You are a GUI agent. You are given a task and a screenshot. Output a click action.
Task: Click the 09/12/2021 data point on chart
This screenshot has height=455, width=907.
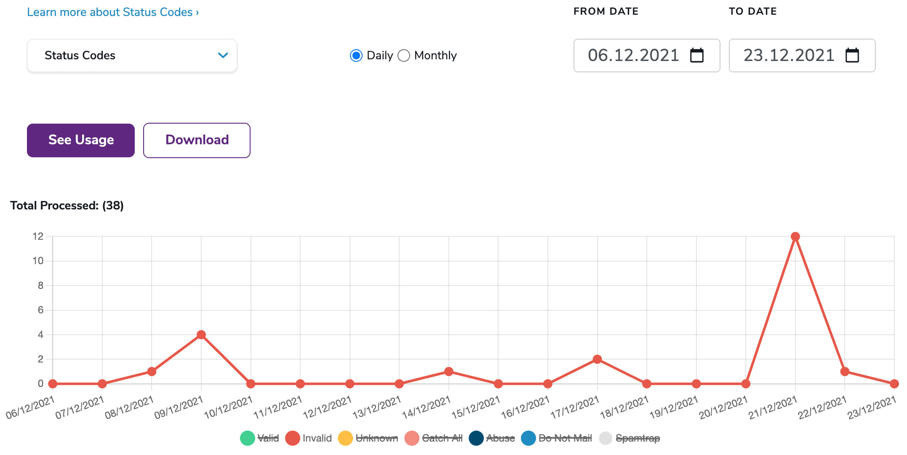coord(201,335)
